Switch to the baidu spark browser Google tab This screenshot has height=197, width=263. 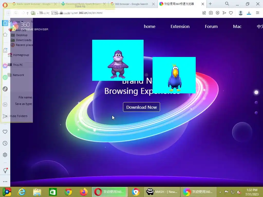pos(34,4)
